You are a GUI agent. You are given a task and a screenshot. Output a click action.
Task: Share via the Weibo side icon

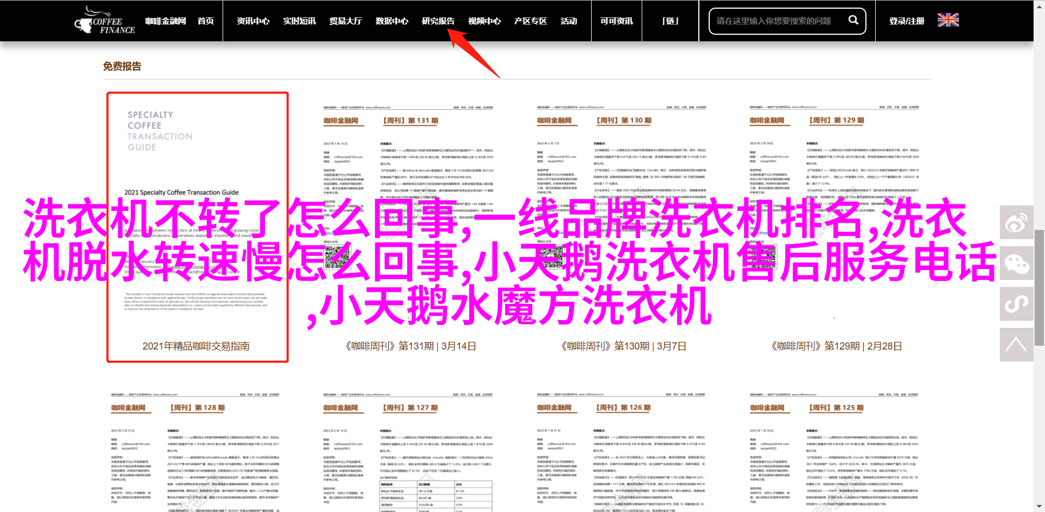1016,222
